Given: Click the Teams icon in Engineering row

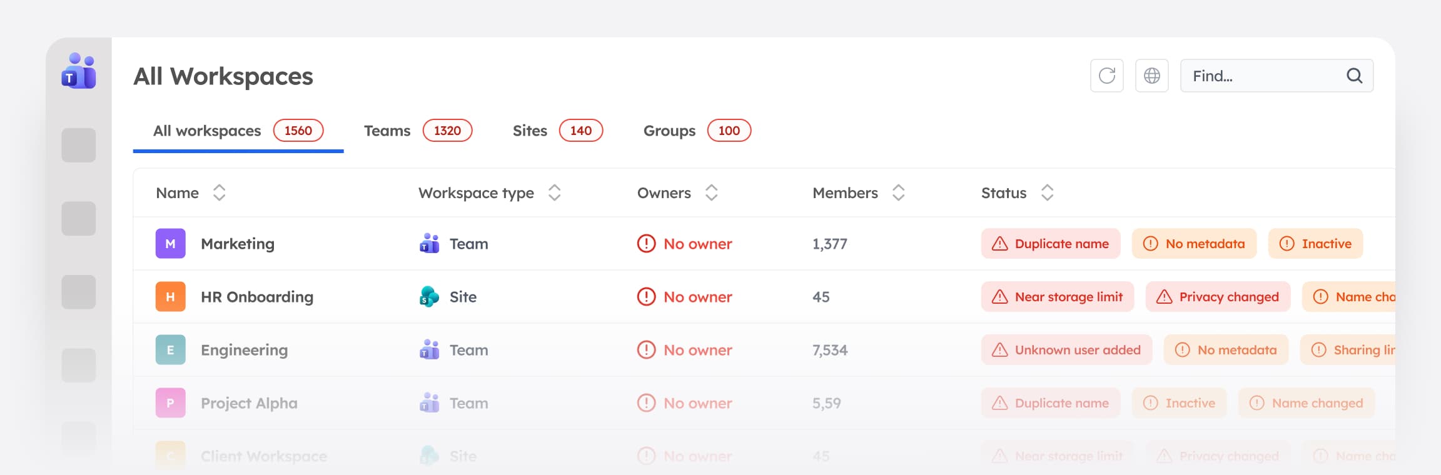Looking at the screenshot, I should (429, 349).
